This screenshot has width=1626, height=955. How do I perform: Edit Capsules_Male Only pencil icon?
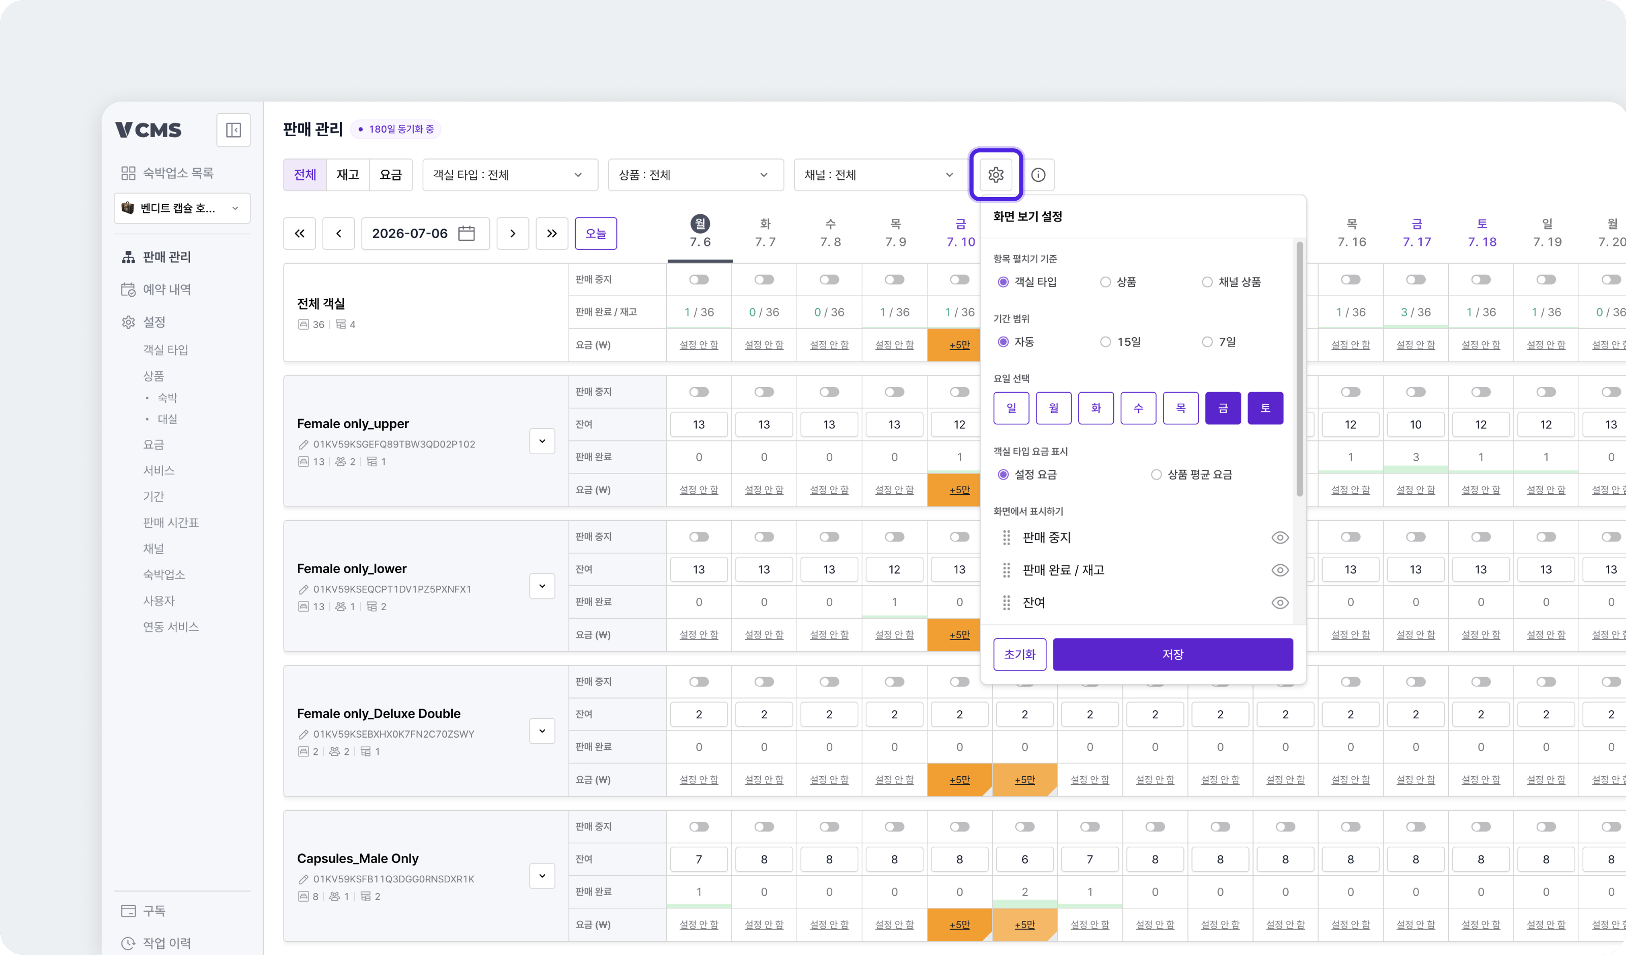pyautogui.click(x=303, y=879)
